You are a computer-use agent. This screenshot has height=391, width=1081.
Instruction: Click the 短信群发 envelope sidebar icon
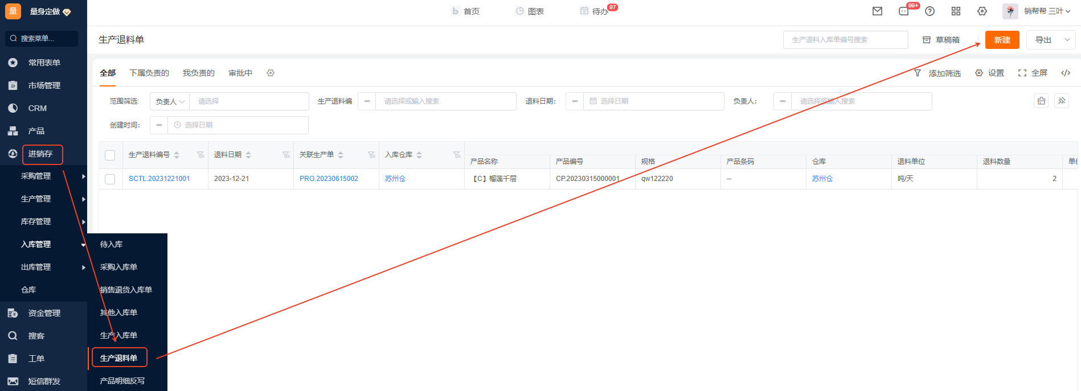13,381
